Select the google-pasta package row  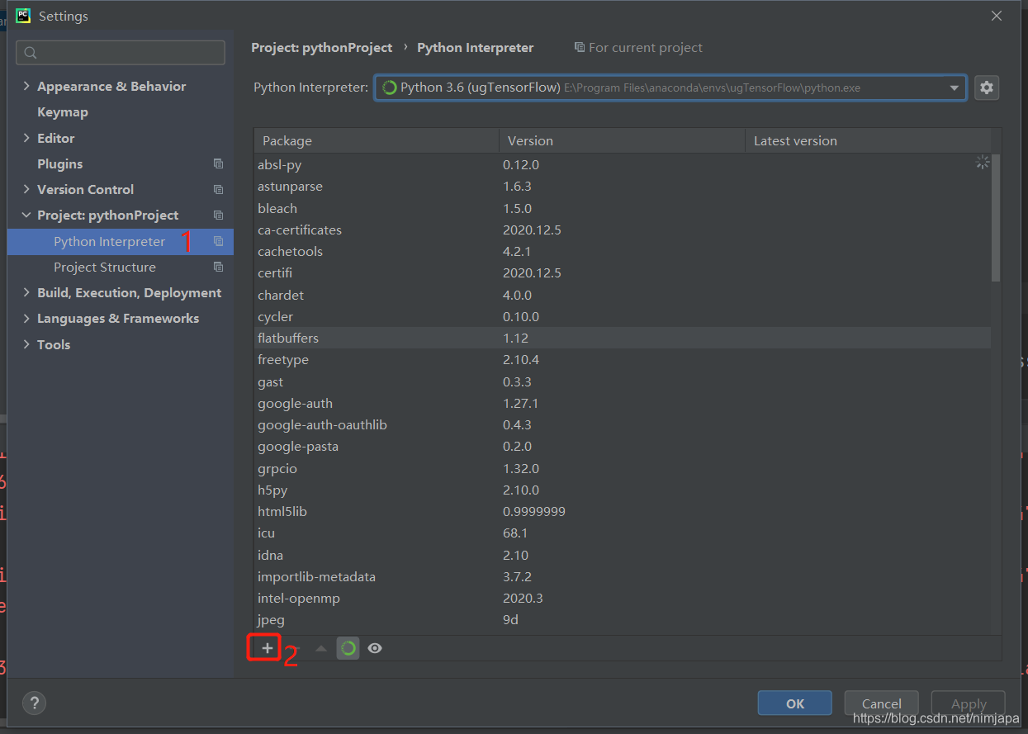(623, 446)
